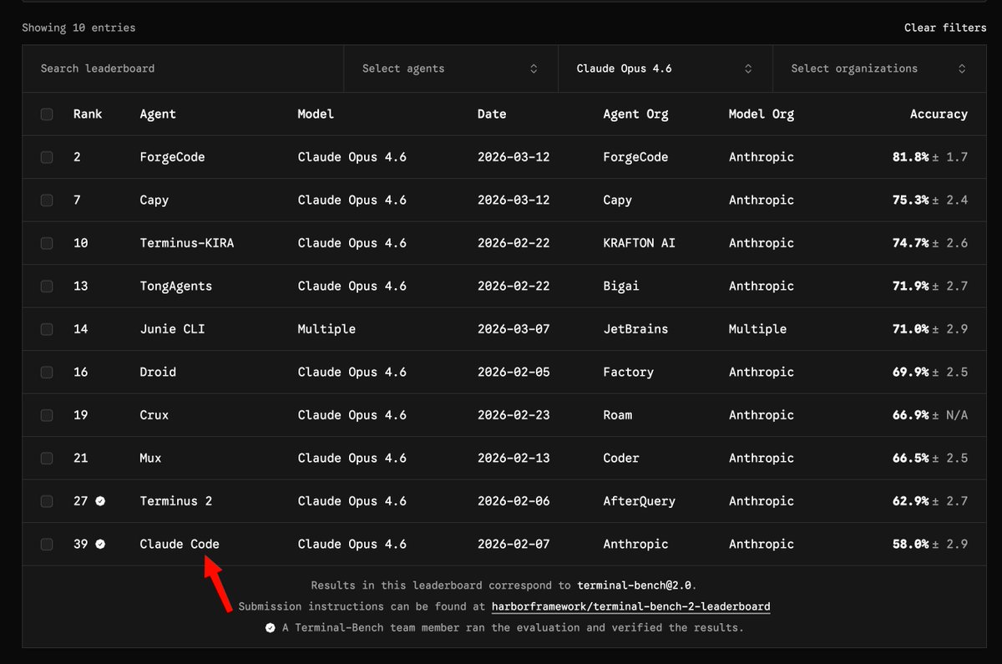The width and height of the screenshot is (1002, 664).
Task: Expand the Select organizations dropdown
Action: pyautogui.click(x=879, y=68)
